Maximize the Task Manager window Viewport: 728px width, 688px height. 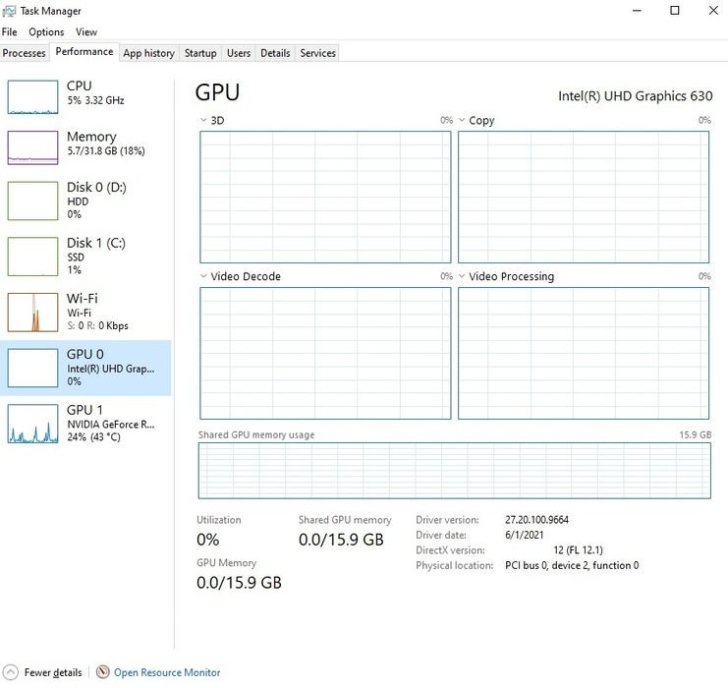coord(675,10)
